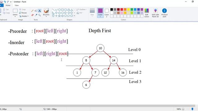Choose the Six-point star shape

[62, 16]
